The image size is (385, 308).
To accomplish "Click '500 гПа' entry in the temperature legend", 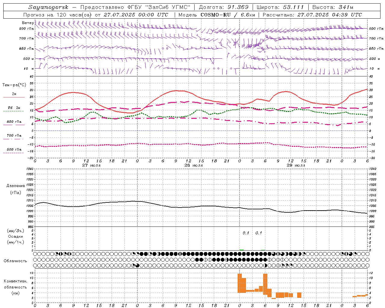I will [14, 149].
